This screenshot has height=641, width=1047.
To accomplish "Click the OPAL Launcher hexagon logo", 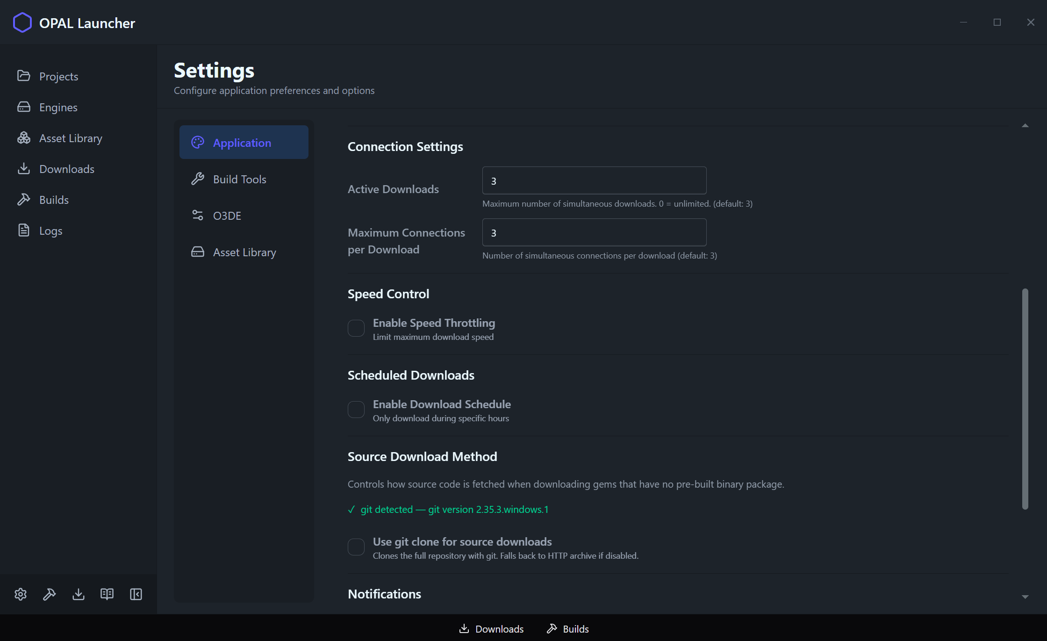I will 22,22.
